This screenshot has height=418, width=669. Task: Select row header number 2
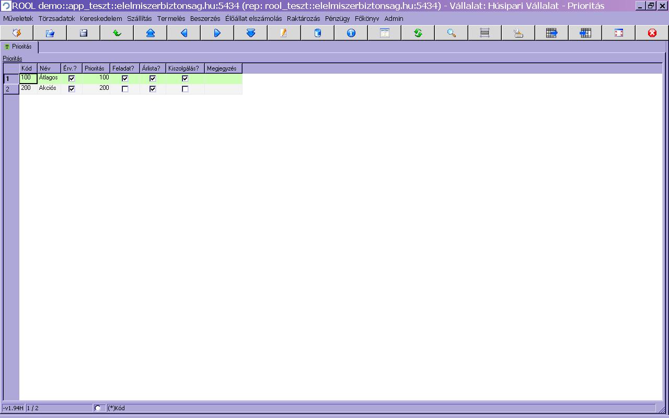point(11,89)
